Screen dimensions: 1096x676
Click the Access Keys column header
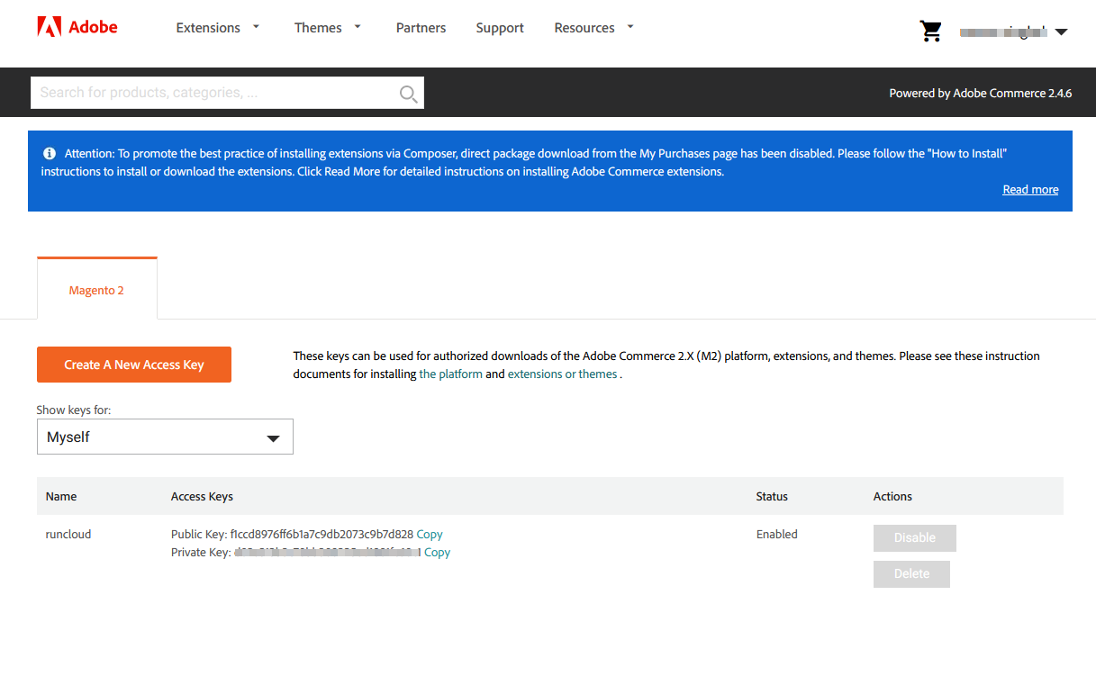(202, 496)
